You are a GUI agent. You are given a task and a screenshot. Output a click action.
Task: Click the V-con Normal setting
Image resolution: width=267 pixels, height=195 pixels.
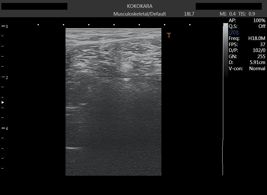tap(257, 69)
